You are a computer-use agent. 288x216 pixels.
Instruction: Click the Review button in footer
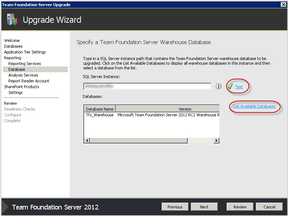pyautogui.click(x=240, y=207)
